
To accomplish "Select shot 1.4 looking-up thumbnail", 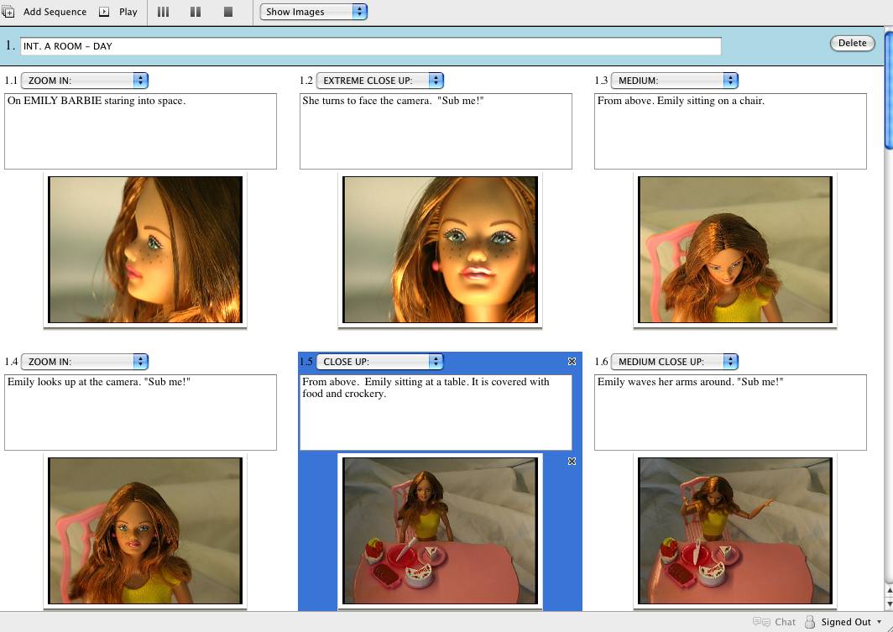I will pos(145,530).
